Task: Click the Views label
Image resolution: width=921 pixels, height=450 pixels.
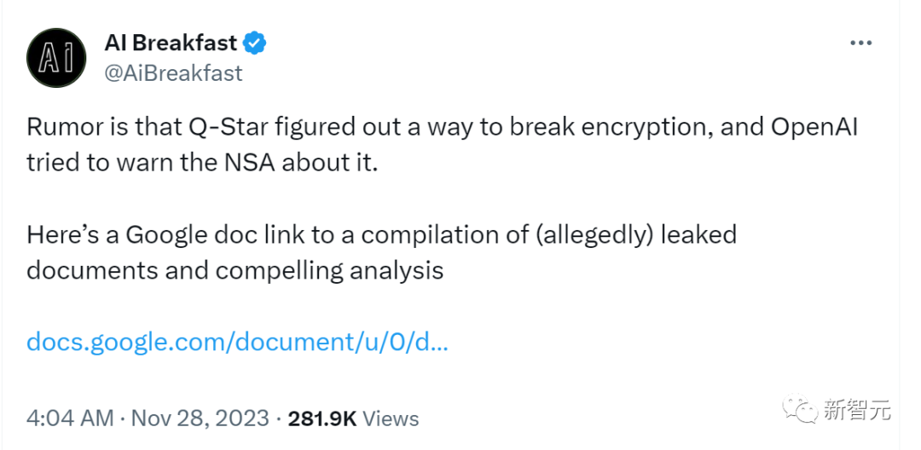Action: (x=391, y=418)
